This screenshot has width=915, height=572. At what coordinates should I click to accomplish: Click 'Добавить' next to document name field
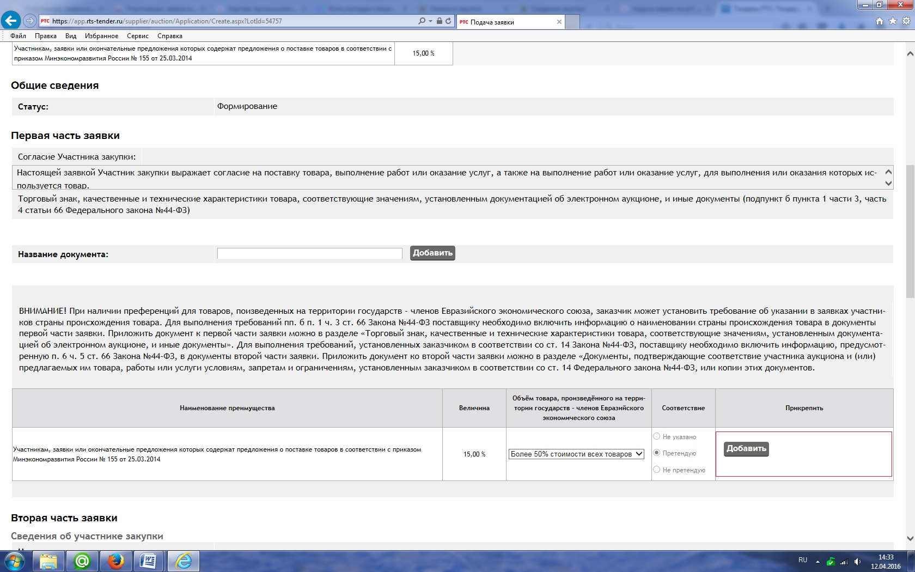[x=432, y=253]
